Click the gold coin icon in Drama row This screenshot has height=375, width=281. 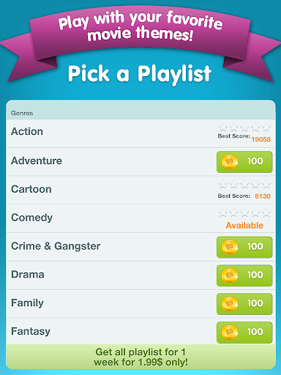click(230, 275)
